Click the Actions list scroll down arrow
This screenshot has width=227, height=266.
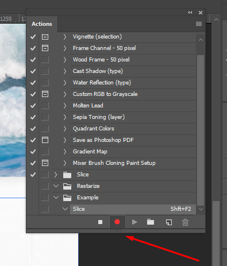tap(201, 209)
